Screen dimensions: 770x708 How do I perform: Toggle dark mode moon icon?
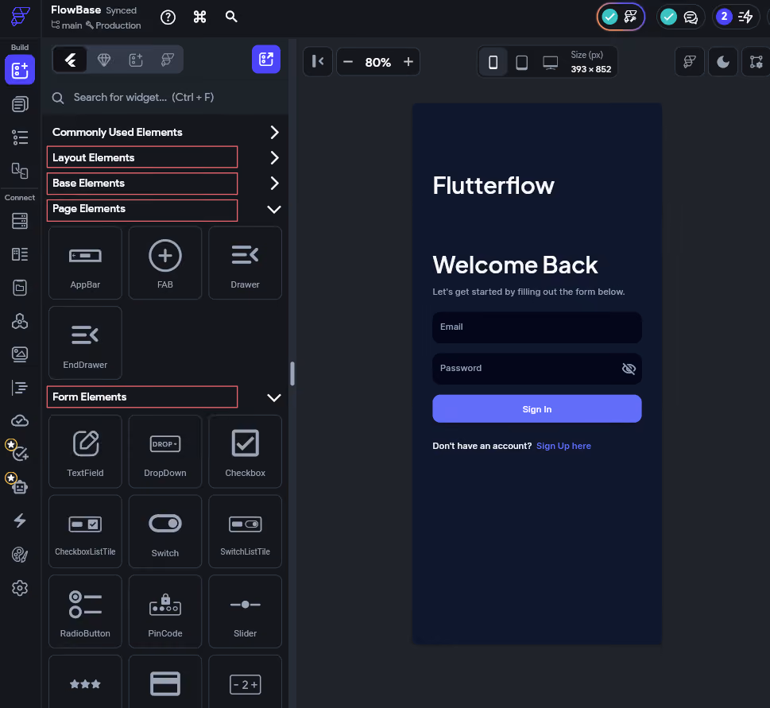723,62
